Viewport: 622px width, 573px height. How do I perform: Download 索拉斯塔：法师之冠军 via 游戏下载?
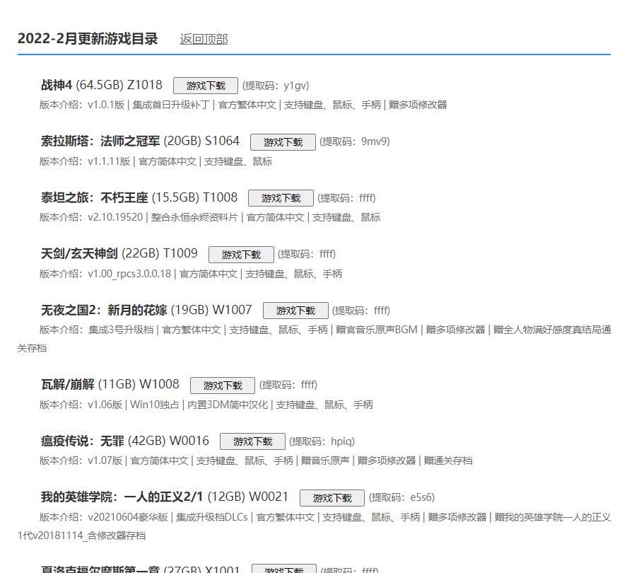282,142
